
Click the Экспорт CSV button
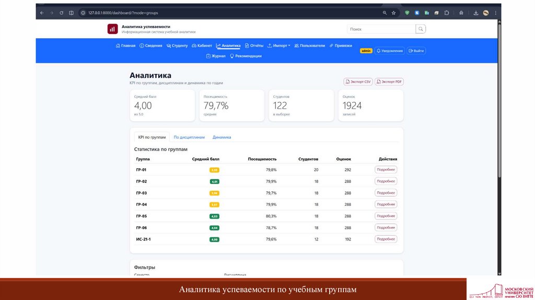(x=358, y=82)
